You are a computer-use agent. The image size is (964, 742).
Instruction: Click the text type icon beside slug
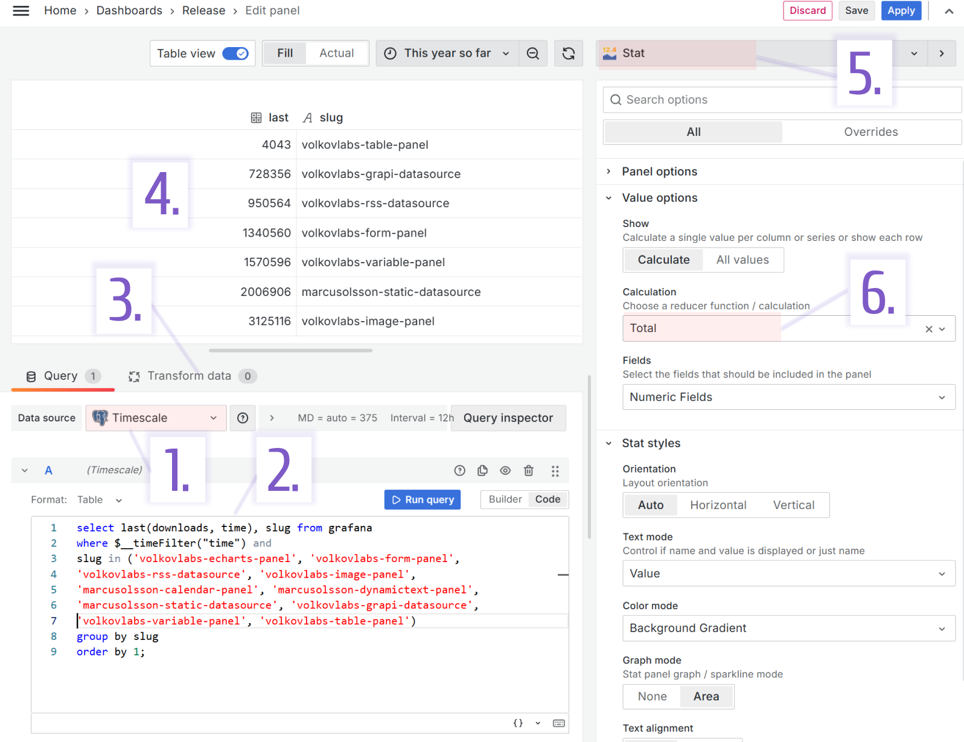[308, 118]
